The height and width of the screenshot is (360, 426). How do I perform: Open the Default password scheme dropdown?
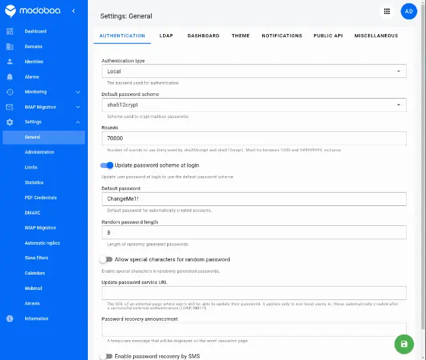point(254,105)
